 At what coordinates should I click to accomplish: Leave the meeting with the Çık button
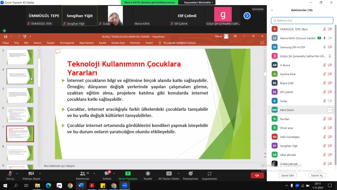coord(257,175)
